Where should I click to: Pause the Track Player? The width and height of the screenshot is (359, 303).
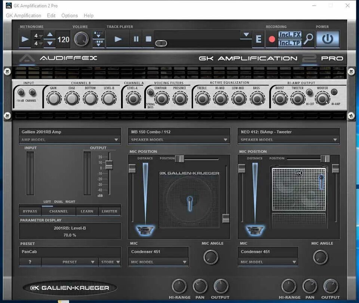[x=136, y=38]
